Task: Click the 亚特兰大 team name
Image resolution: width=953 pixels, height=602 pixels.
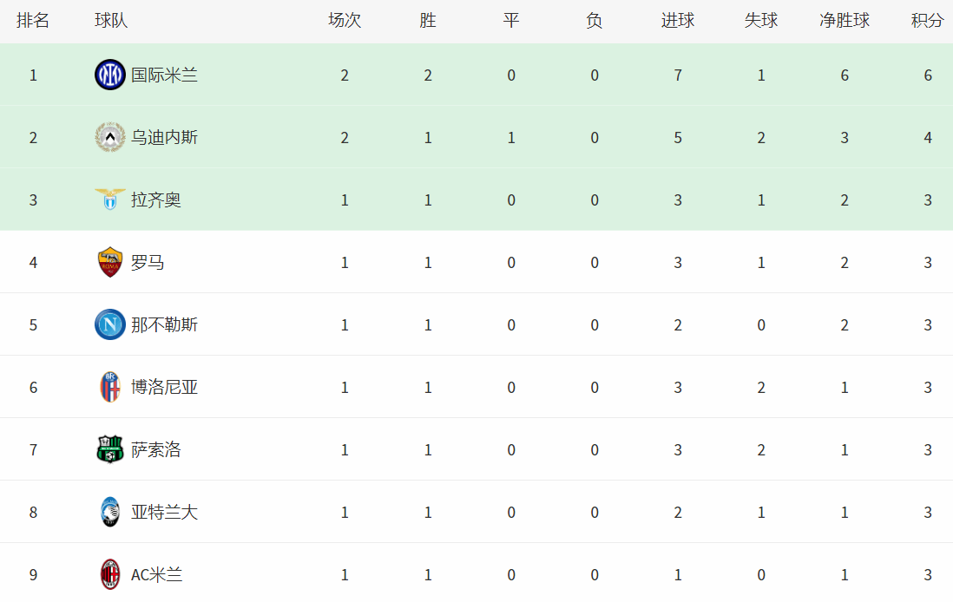Action: point(164,513)
